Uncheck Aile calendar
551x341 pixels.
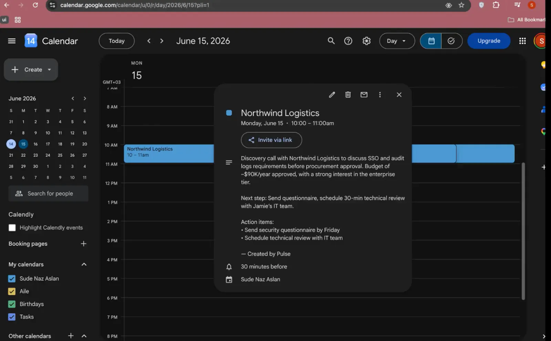tap(12, 291)
